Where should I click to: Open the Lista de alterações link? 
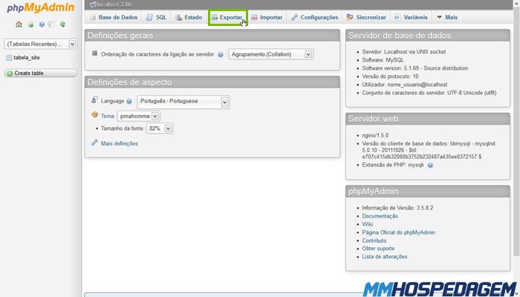384,257
